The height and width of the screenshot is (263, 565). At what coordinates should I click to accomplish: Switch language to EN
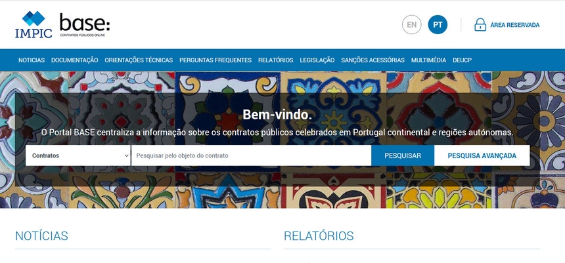411,25
